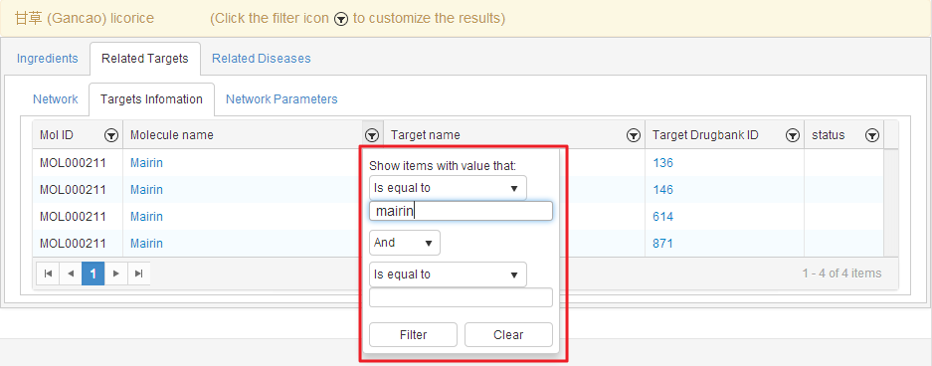Open Drugbank target 614 link

tap(662, 216)
